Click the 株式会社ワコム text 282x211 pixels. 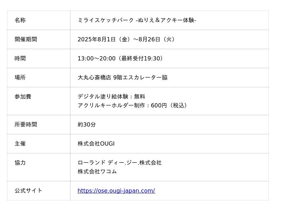pos(97,172)
